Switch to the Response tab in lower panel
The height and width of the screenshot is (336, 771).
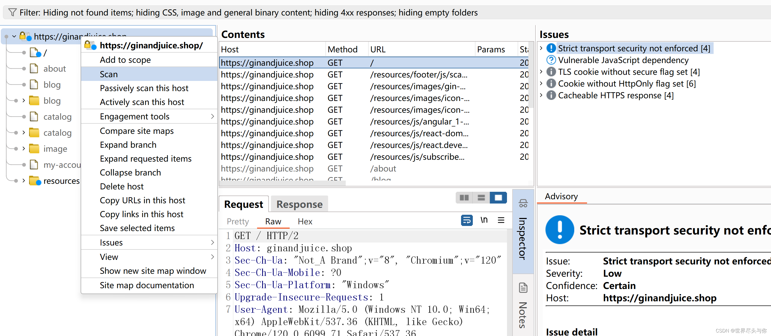tap(299, 204)
